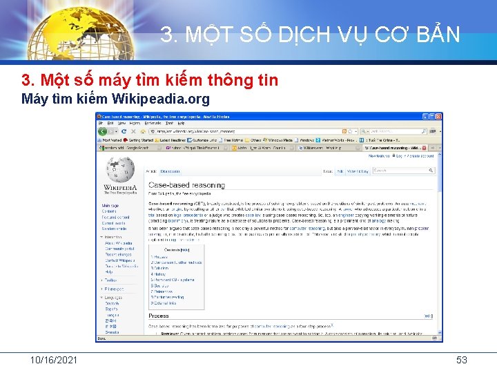Open Free Hotmail bookmark

231,140
